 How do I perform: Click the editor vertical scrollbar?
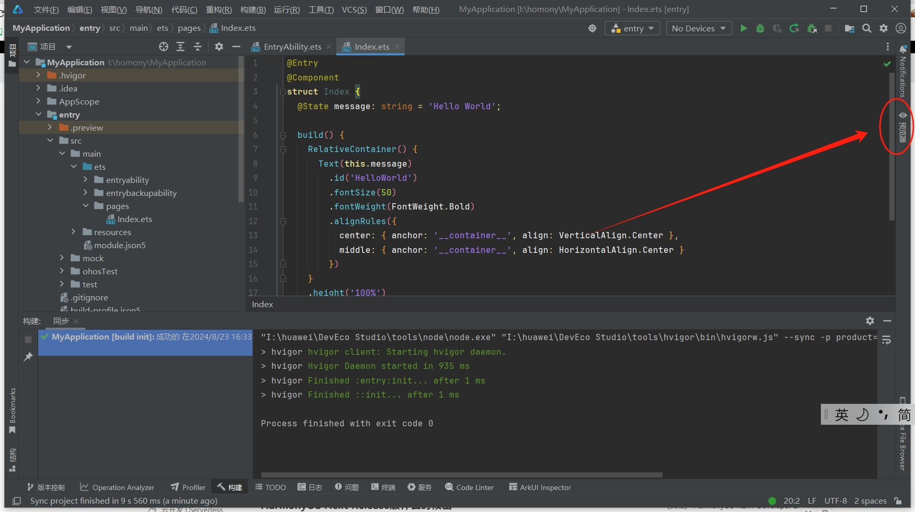892,146
